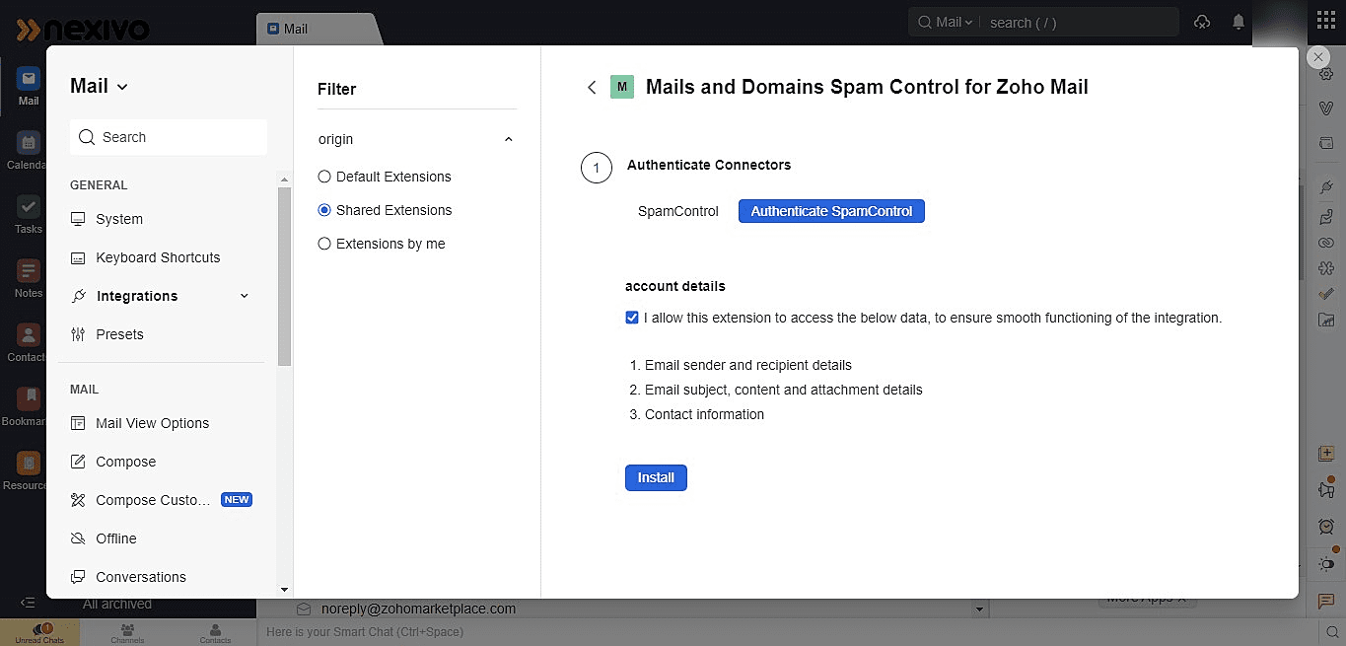
Task: Open the alarm clock reminders icon
Action: click(1326, 527)
